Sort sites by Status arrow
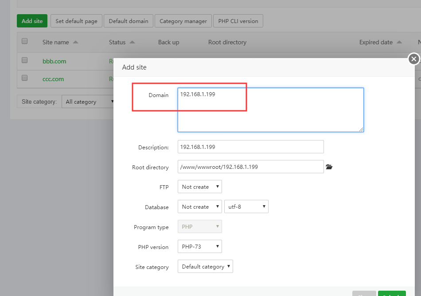The height and width of the screenshot is (296, 421). click(x=132, y=43)
